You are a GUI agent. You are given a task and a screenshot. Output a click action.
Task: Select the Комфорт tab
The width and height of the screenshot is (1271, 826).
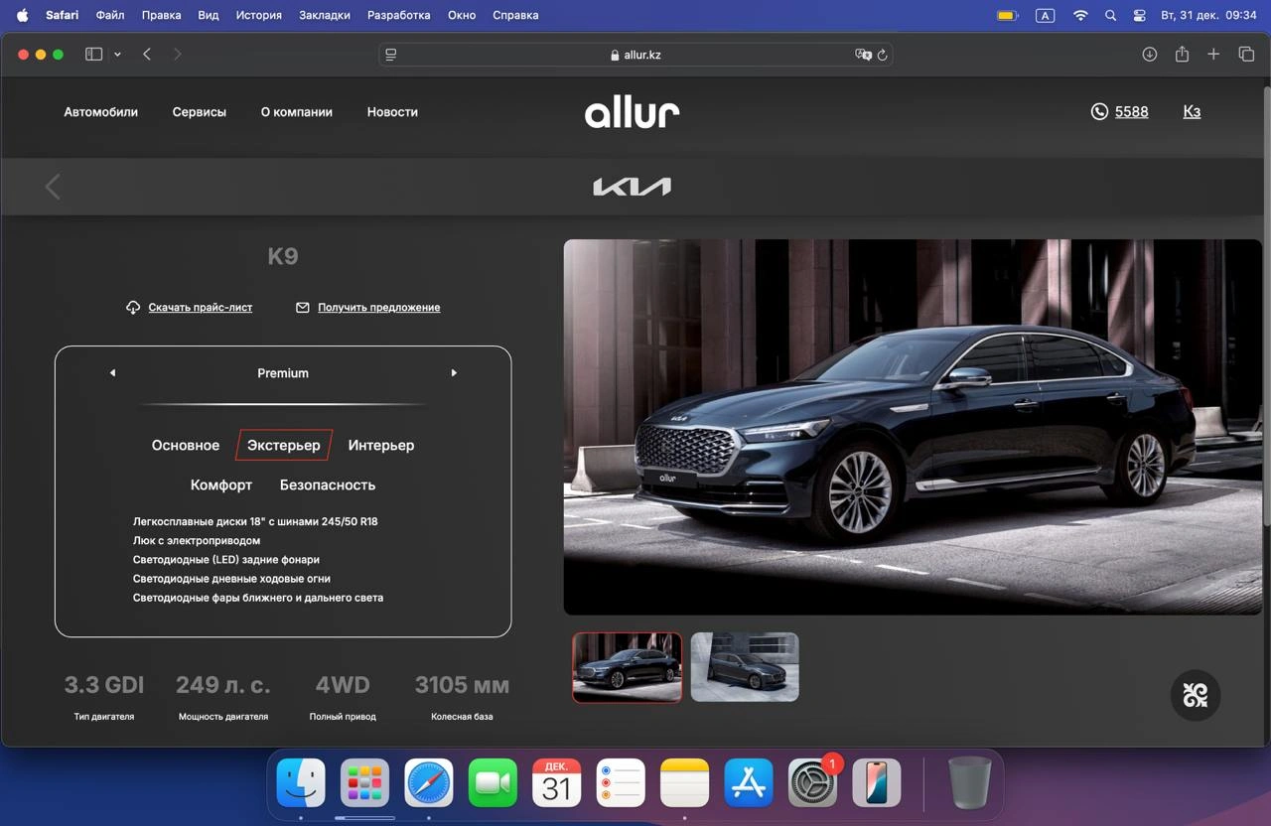coord(221,485)
